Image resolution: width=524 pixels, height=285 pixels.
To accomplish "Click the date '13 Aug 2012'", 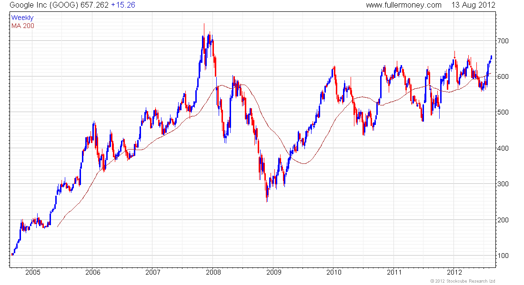I will [473, 5].
